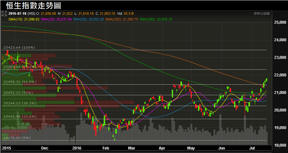
Task: Click the Fibonacci label 23423.64 (100%)
Action: point(20,47)
